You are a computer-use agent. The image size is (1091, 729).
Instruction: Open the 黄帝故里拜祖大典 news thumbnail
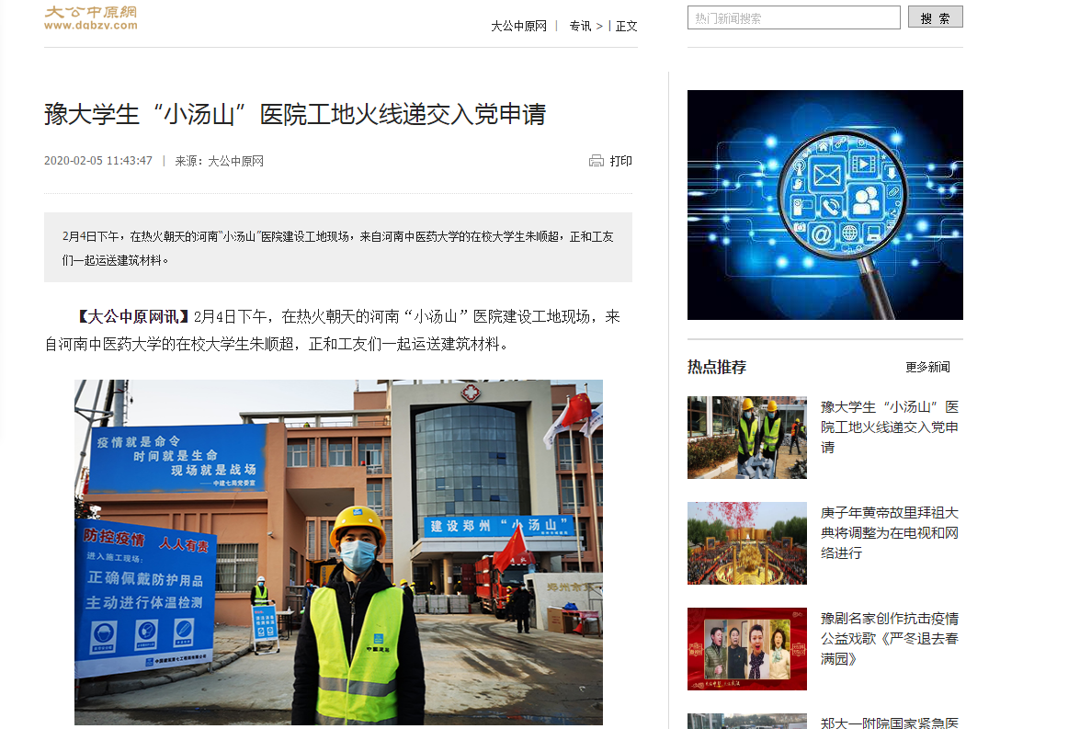tap(746, 543)
